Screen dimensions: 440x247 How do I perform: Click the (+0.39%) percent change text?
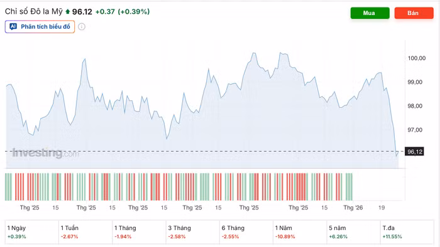pyautogui.click(x=134, y=12)
